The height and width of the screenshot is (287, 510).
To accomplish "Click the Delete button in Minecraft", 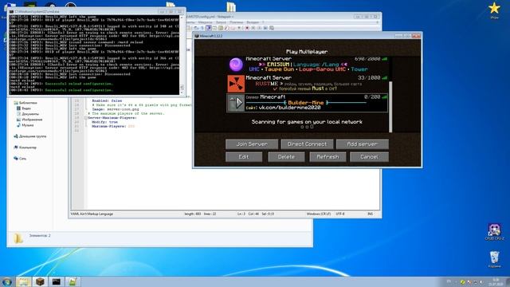I will [286, 157].
